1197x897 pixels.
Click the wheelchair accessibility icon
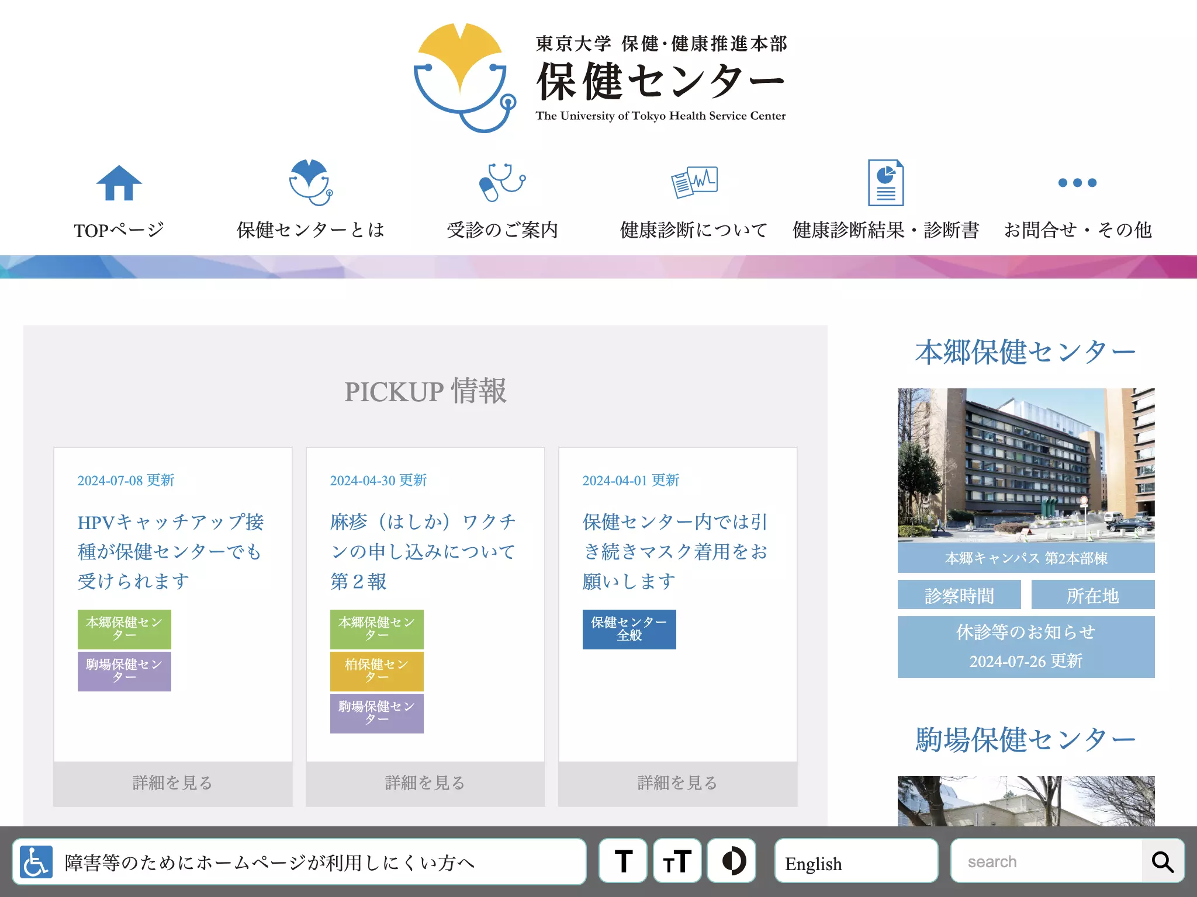tap(36, 862)
